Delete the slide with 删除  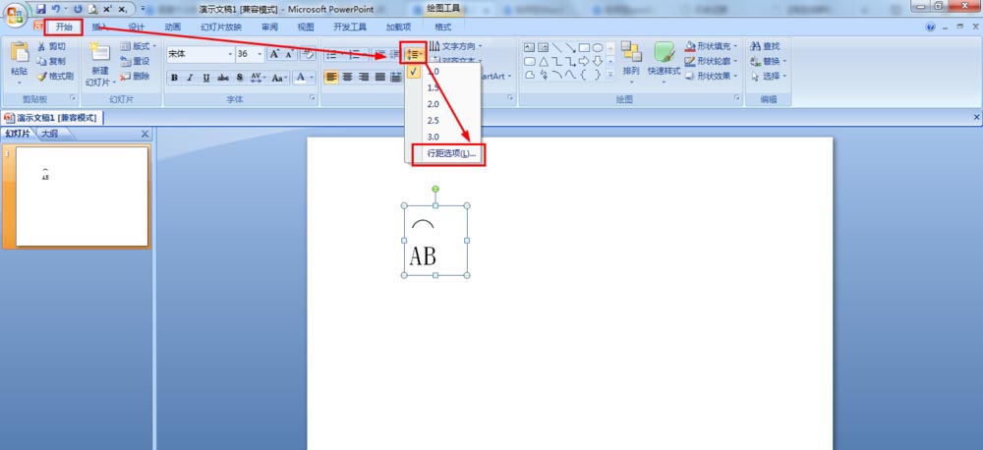136,77
